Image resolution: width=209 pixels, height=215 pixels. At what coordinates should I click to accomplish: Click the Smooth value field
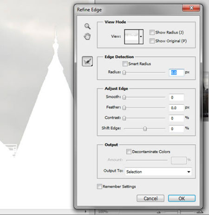pos(176,97)
